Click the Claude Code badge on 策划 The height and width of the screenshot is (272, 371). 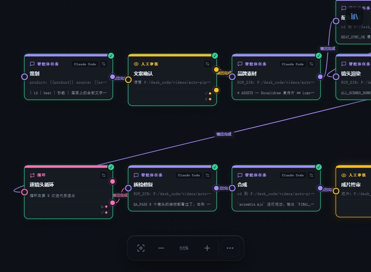(x=85, y=64)
